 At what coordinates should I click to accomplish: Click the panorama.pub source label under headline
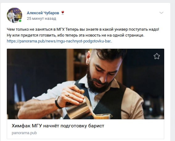[x=24, y=133]
